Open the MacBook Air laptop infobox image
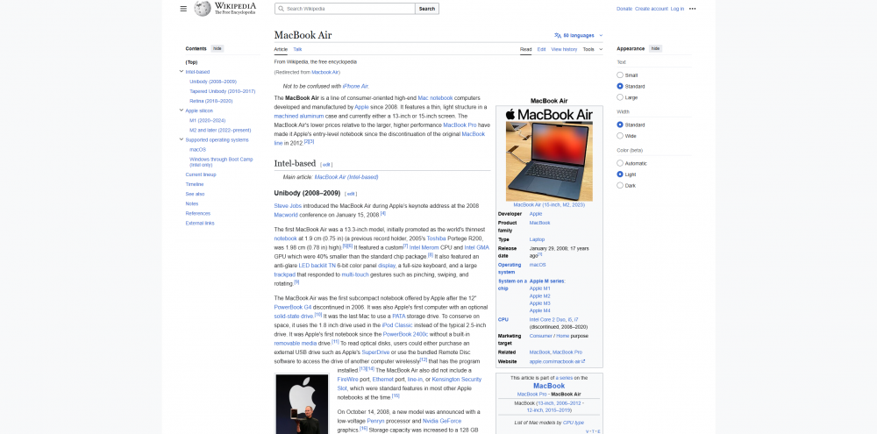The width and height of the screenshot is (877, 434). 549,161
